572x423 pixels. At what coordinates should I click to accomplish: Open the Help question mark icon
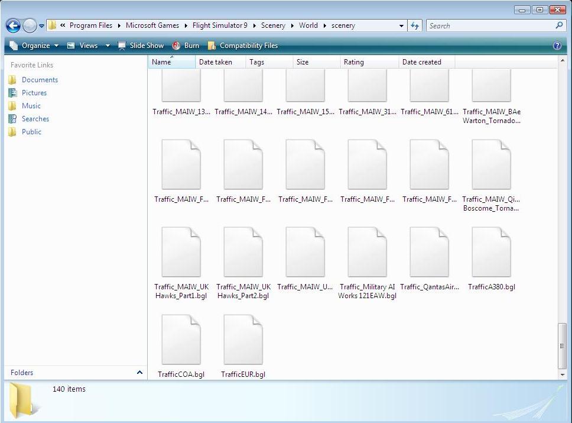pos(557,46)
